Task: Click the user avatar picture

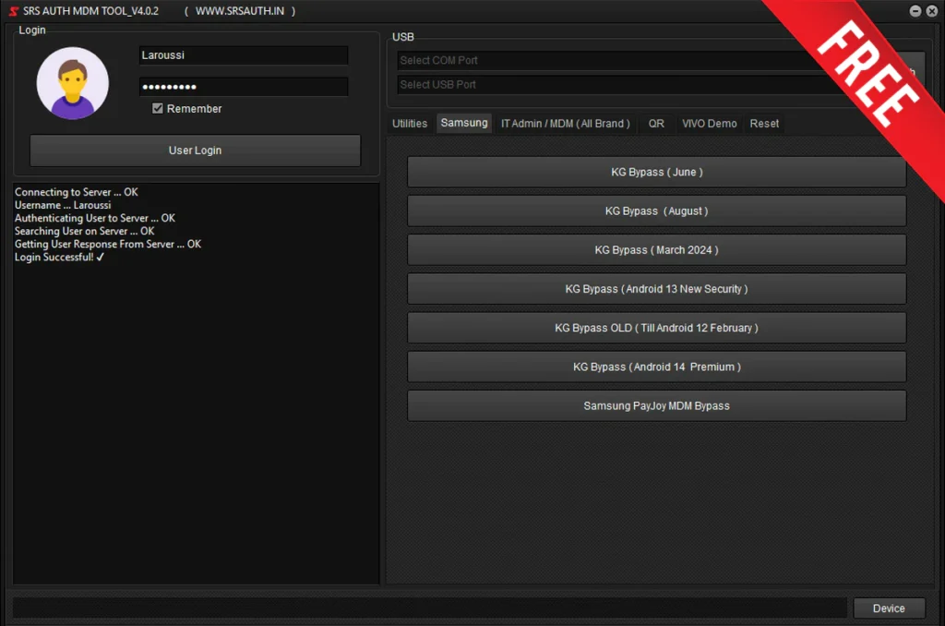Action: 73,83
